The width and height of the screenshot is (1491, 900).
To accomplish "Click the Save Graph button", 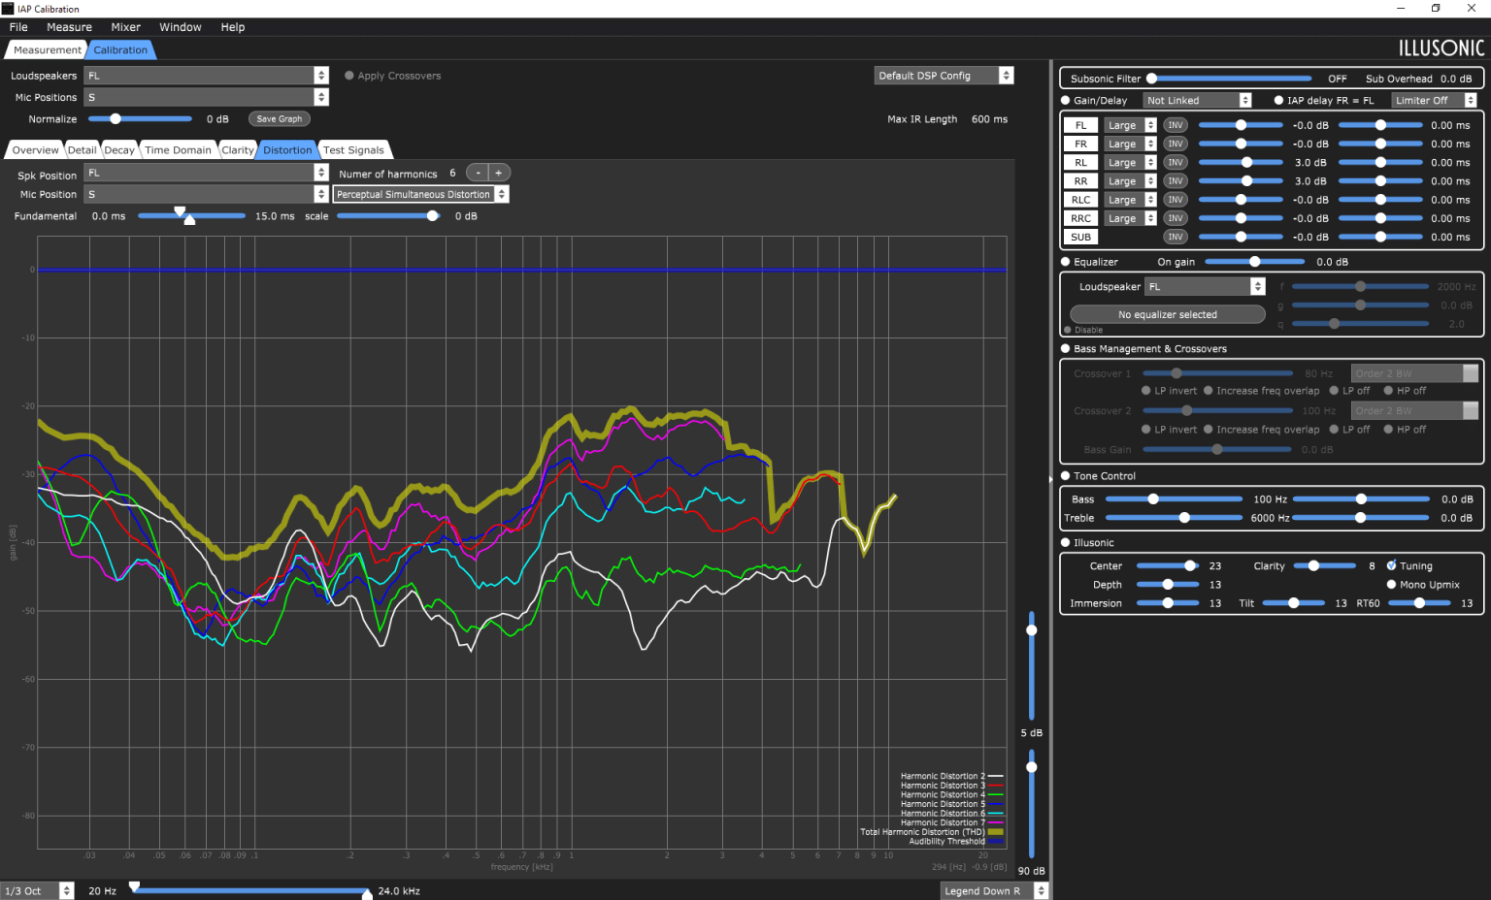I will click(x=279, y=119).
